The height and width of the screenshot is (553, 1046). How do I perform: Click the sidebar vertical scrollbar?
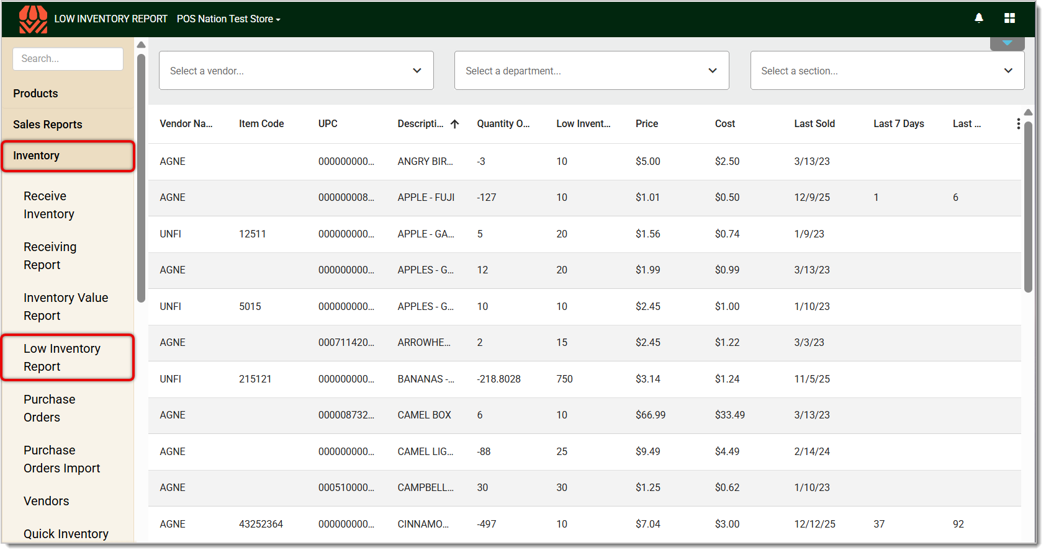141,179
